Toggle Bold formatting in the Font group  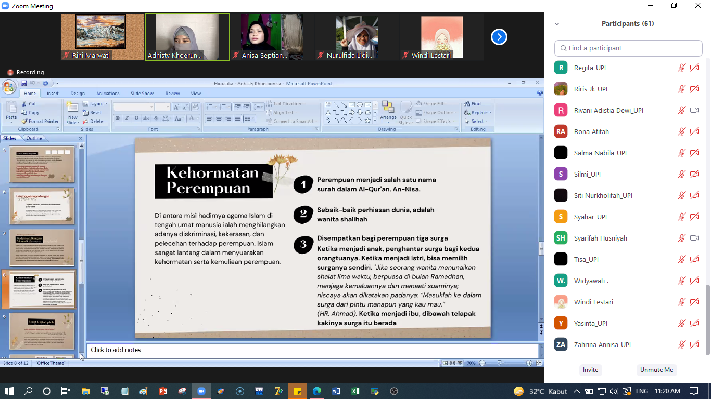pos(118,118)
